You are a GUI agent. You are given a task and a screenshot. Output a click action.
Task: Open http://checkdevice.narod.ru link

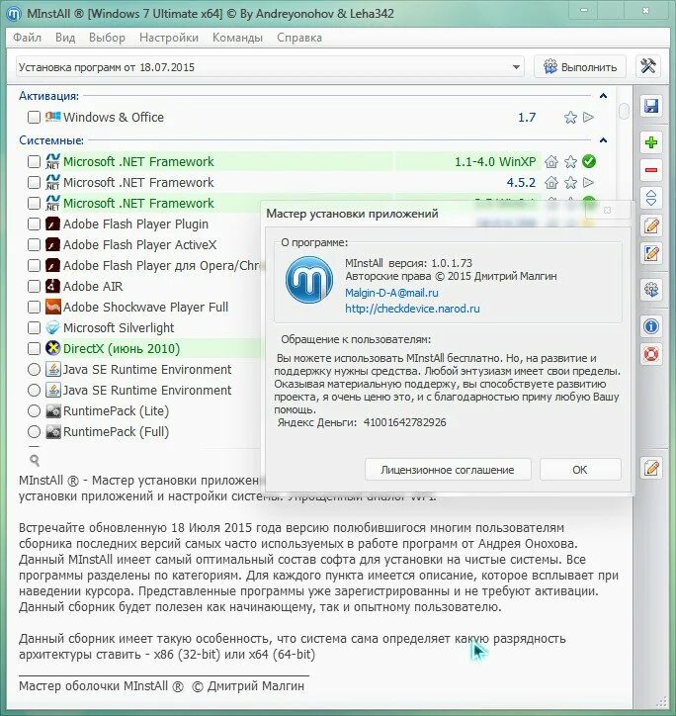tap(412, 309)
